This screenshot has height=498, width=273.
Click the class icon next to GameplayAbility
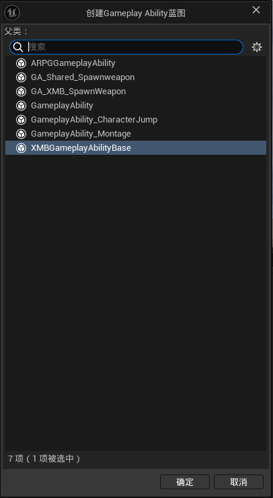[22, 106]
